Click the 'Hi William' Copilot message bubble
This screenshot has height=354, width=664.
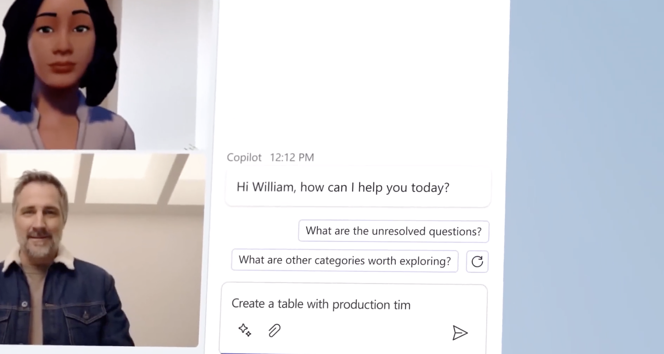(x=358, y=188)
